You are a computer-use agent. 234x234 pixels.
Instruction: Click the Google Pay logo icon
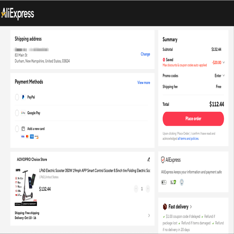23,113
